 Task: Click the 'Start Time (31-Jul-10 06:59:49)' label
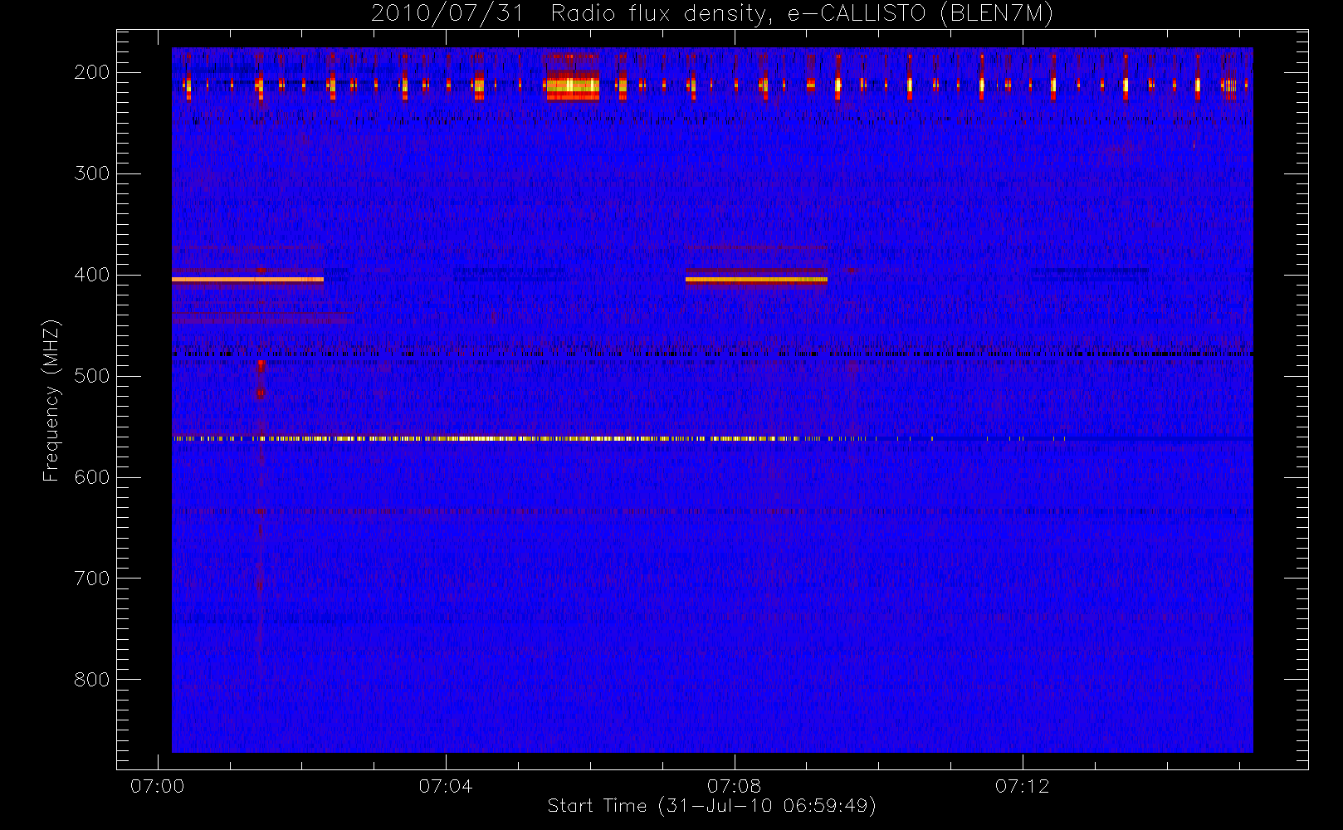coord(711,805)
